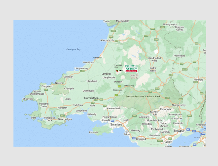Select the St Davids label
218x166 pixels.
coord(28,99)
